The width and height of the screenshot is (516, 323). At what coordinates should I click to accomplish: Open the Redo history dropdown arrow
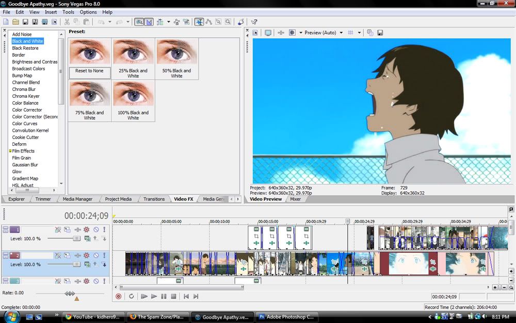pos(128,22)
